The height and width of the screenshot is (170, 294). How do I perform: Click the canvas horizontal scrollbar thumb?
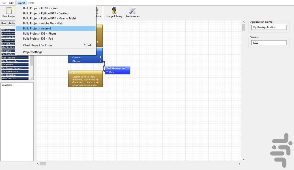(43, 164)
